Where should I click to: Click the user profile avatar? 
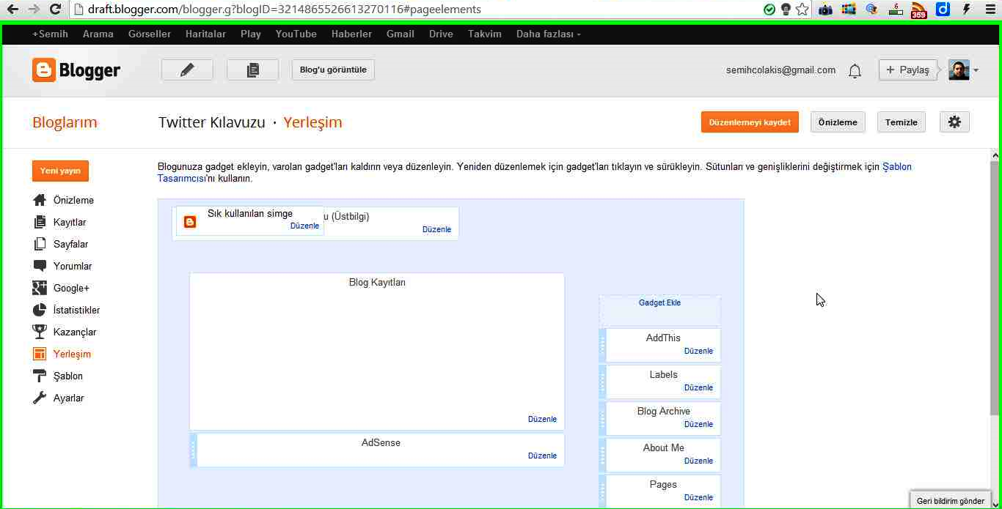(959, 70)
